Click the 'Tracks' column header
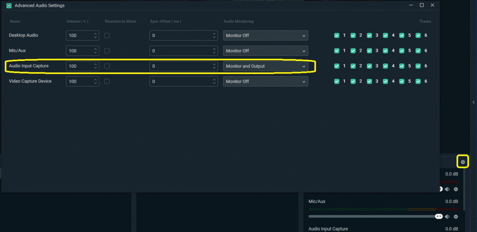Screen dimensions: 477x232 pos(425,21)
